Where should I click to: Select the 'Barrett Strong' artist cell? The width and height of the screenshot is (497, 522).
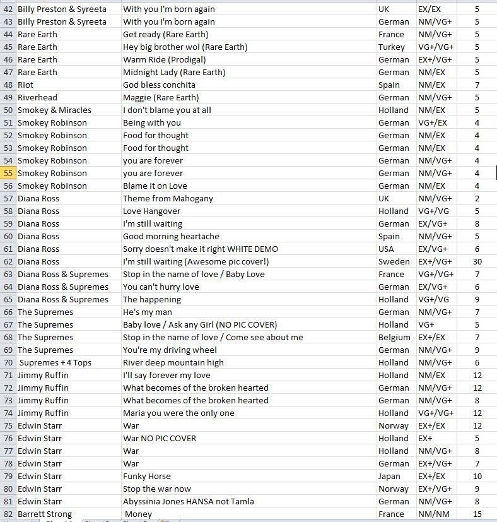[x=68, y=514]
